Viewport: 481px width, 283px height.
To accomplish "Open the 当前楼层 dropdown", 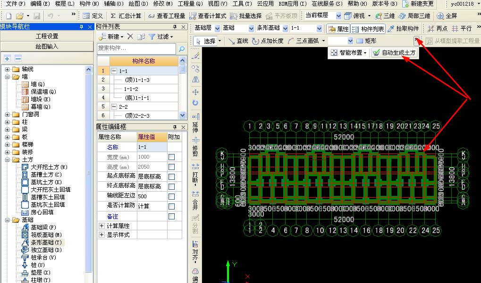I will coord(338,16).
